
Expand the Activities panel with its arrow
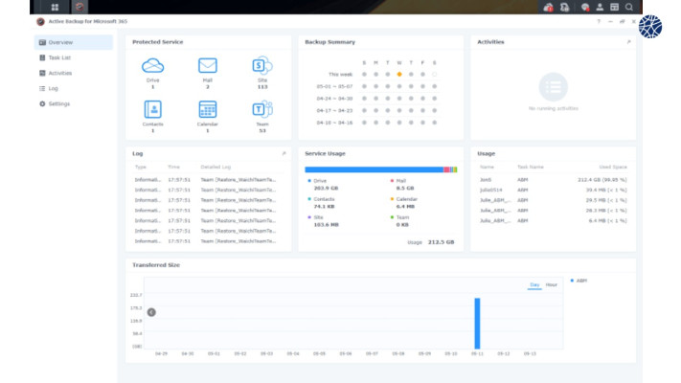628,42
